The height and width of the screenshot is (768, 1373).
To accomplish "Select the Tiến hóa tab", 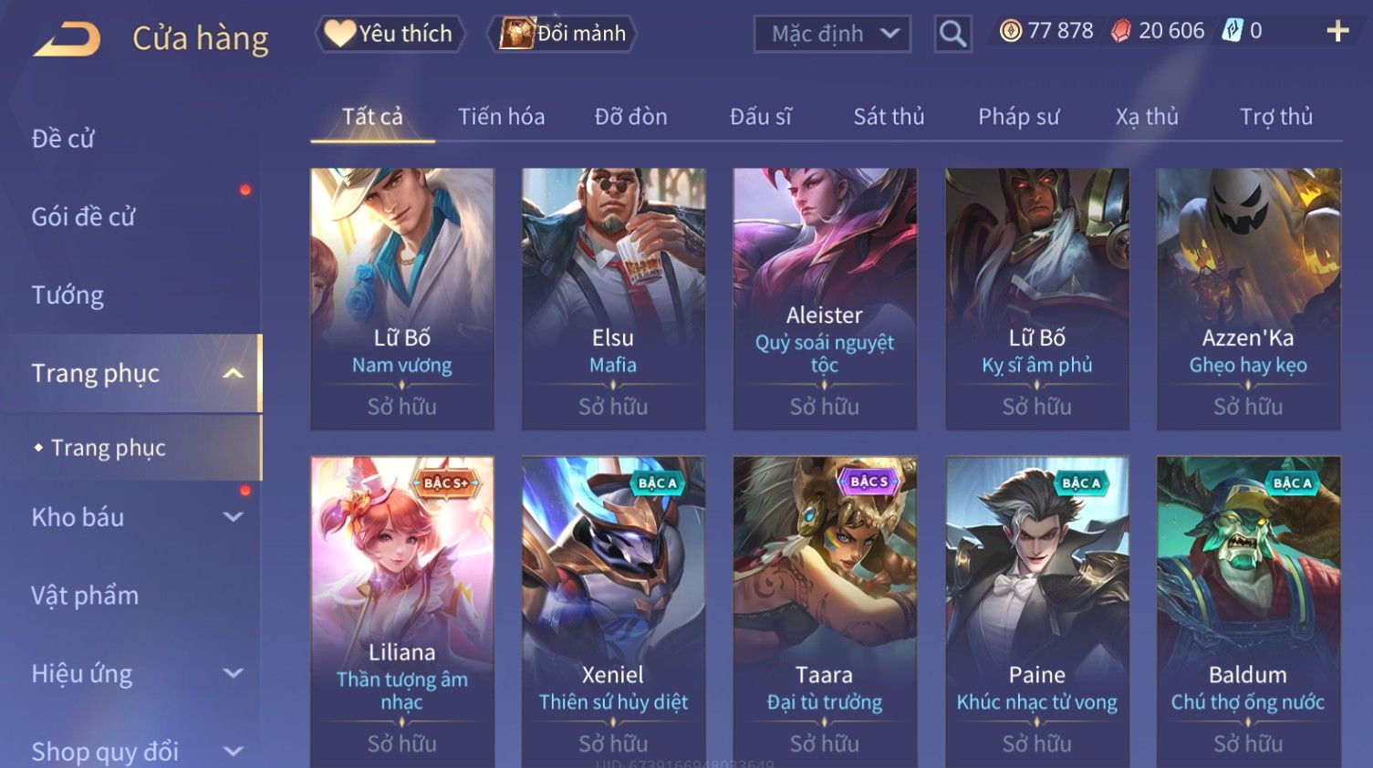I will (501, 117).
